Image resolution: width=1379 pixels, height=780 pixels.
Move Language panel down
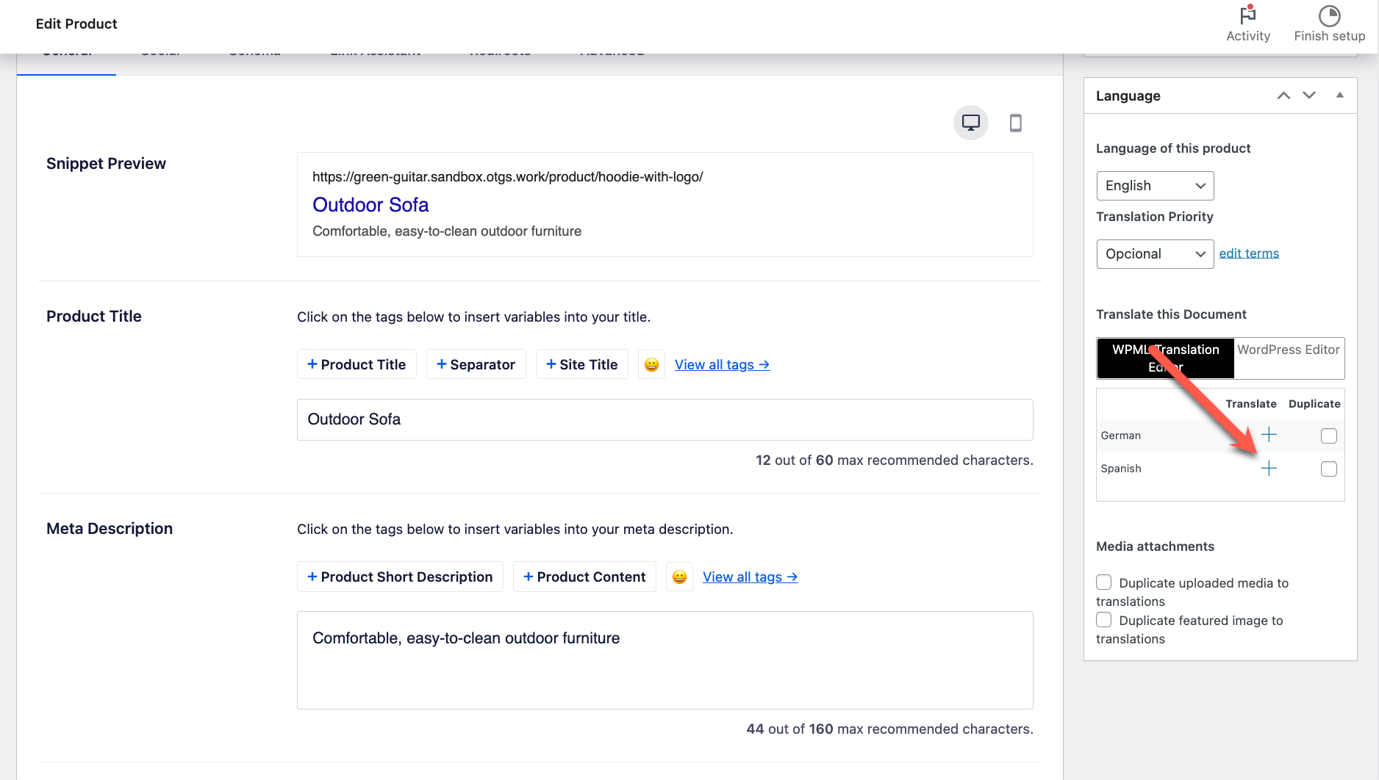click(1309, 95)
